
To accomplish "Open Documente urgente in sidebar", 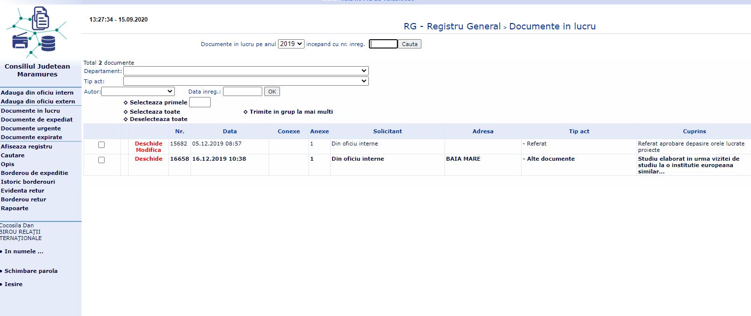I will pyautogui.click(x=31, y=128).
